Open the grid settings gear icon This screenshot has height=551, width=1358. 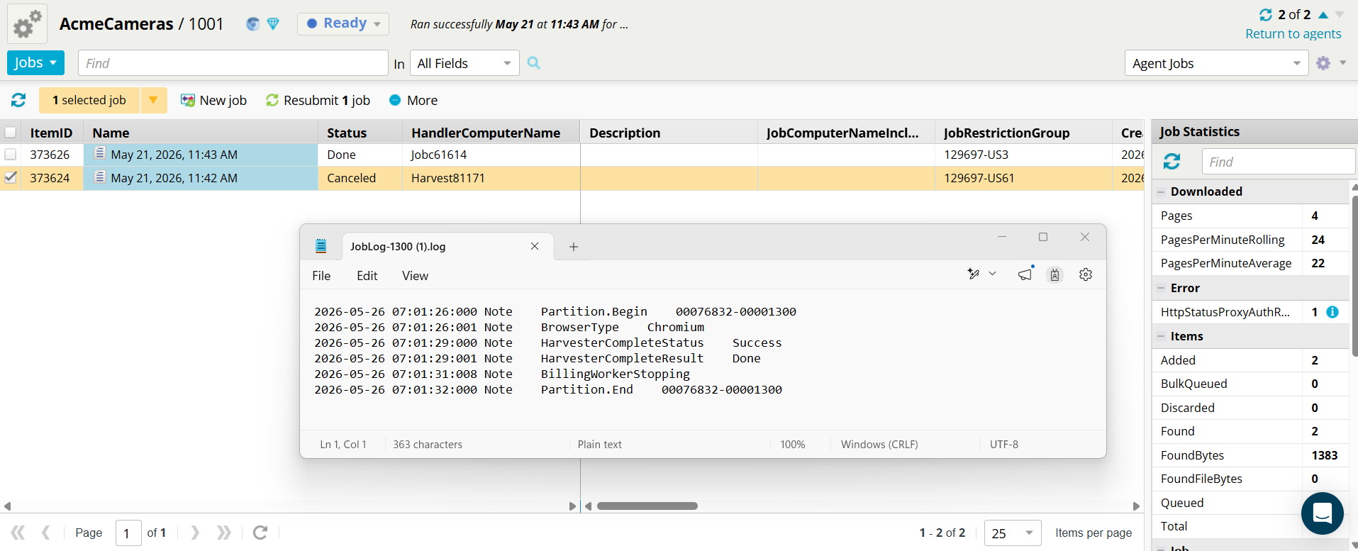1323,63
